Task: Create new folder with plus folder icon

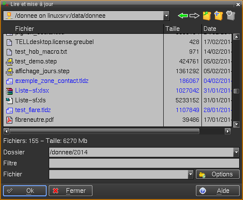Action: (218, 16)
